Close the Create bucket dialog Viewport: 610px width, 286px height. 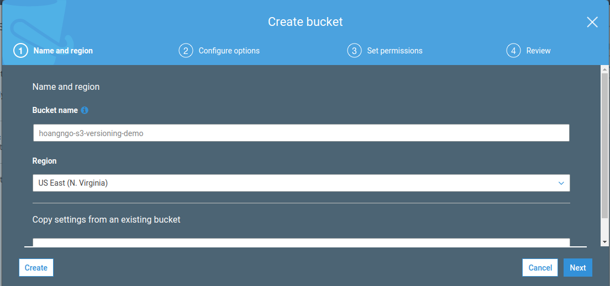pyautogui.click(x=592, y=22)
